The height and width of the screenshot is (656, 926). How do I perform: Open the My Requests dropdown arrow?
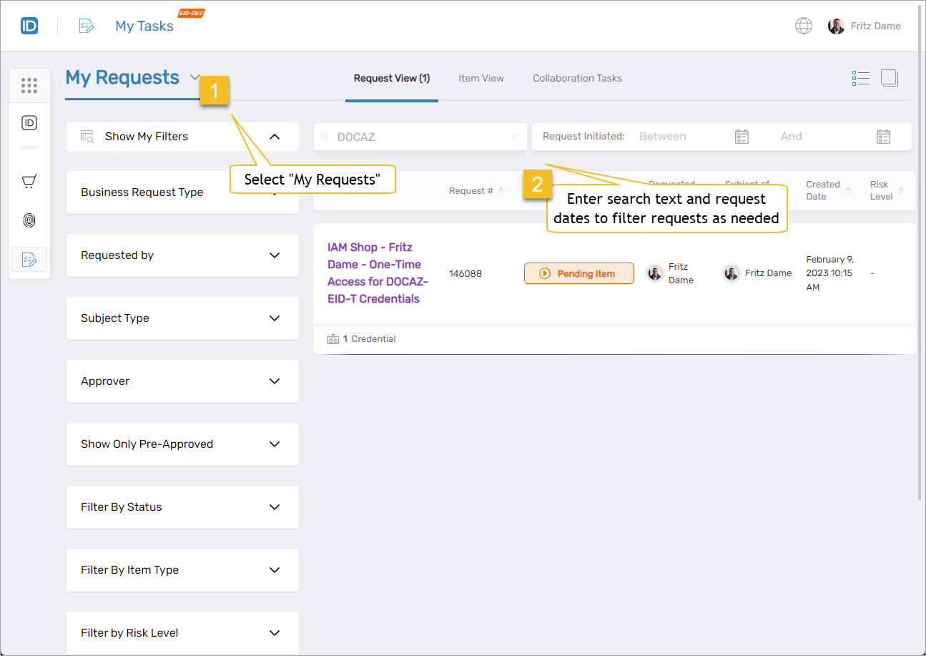(x=195, y=77)
